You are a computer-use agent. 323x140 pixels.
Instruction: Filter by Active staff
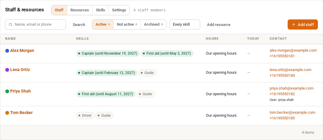(102, 24)
